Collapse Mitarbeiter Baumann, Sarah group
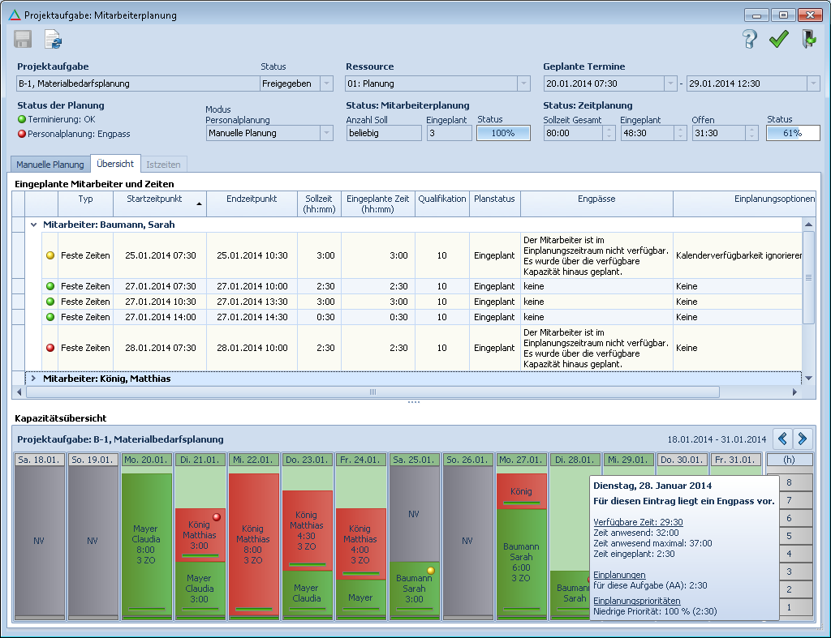Image resolution: width=831 pixels, height=638 pixels. click(33, 225)
